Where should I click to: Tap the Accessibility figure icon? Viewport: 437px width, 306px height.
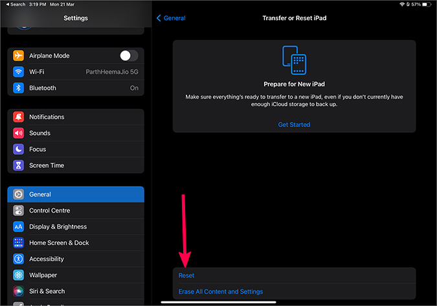coord(18,259)
